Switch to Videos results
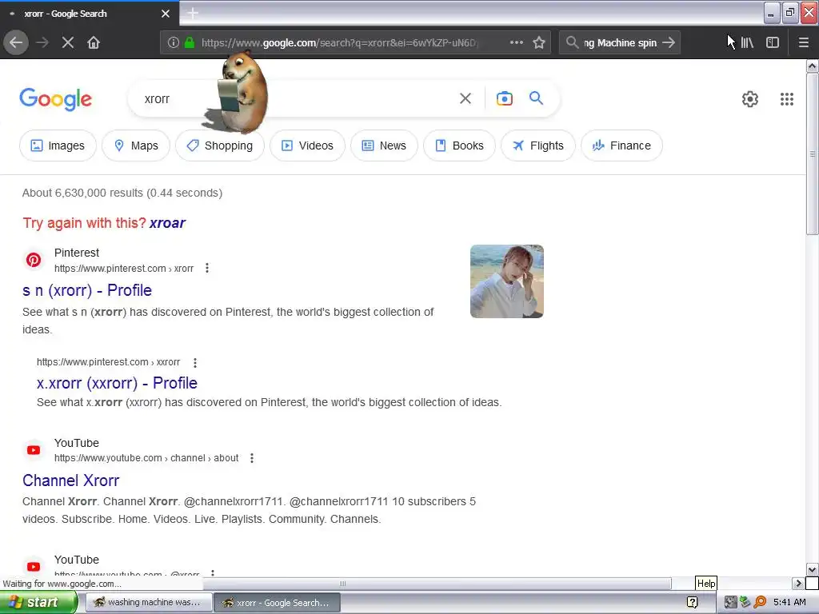Screen dimensions: 819x614 click(x=307, y=146)
